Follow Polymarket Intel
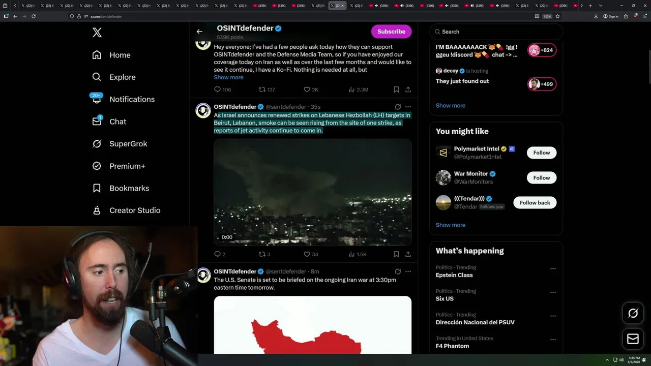 point(542,152)
